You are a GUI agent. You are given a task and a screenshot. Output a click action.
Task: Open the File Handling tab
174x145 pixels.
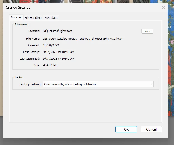pos(33,18)
